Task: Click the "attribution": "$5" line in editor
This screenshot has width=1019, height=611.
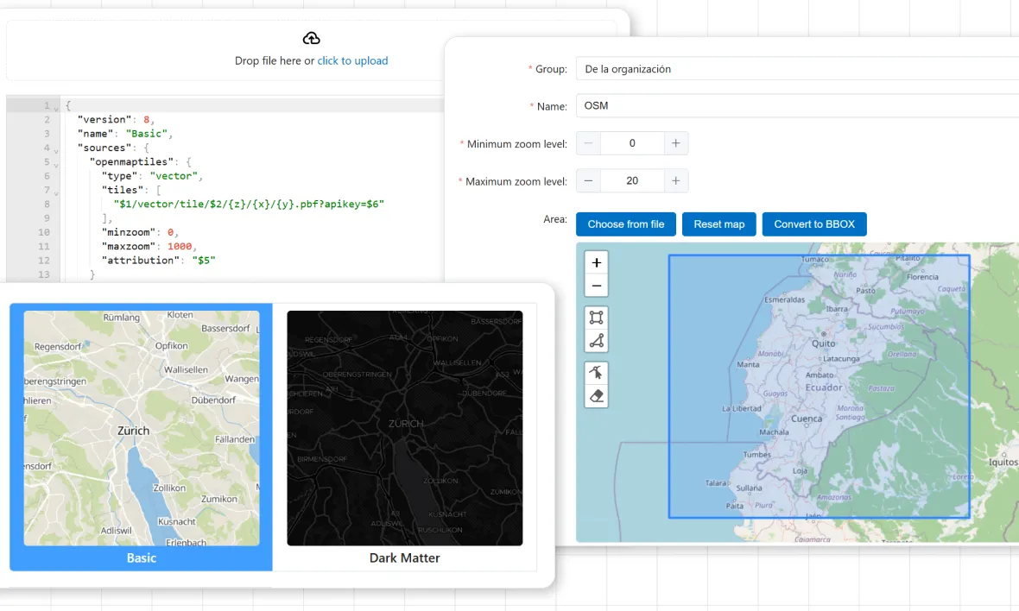Action: point(158,261)
